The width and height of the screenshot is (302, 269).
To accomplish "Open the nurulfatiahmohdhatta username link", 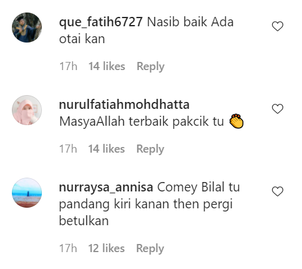I will tap(124, 104).
